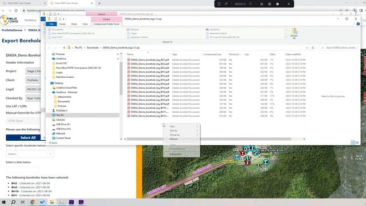Switch to large icons view in status bar

[x=357, y=142]
